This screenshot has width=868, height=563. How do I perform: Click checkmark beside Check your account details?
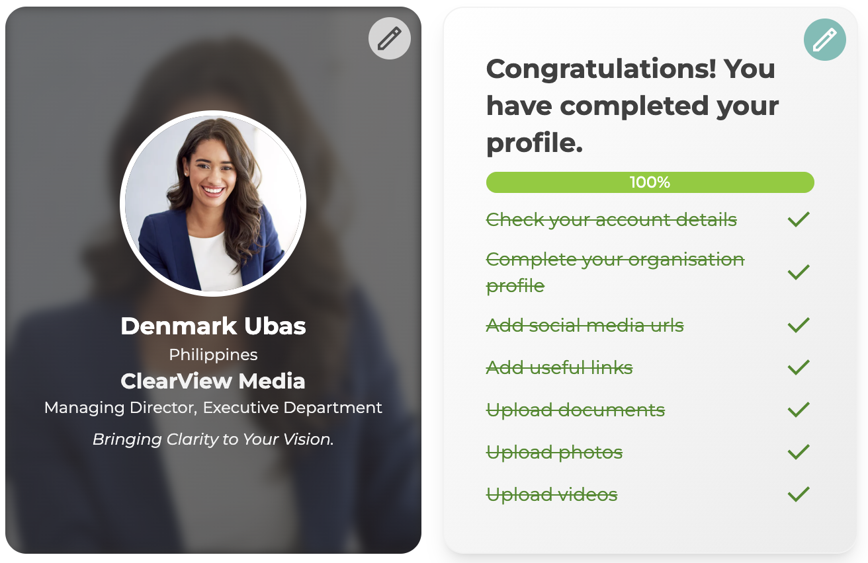click(x=799, y=219)
